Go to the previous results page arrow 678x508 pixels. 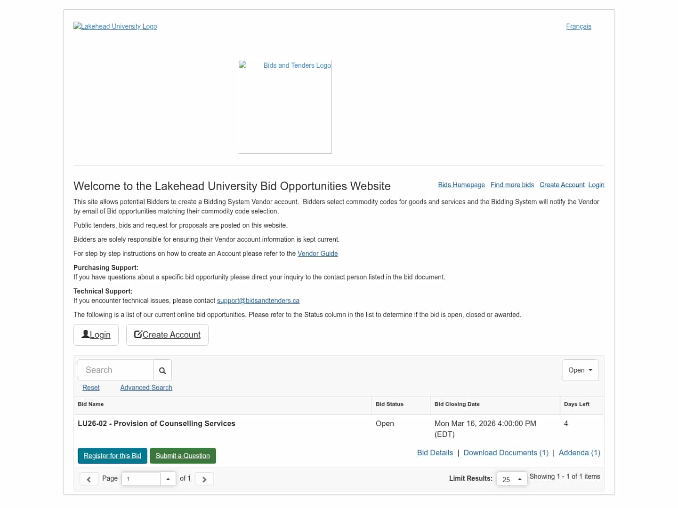click(89, 479)
